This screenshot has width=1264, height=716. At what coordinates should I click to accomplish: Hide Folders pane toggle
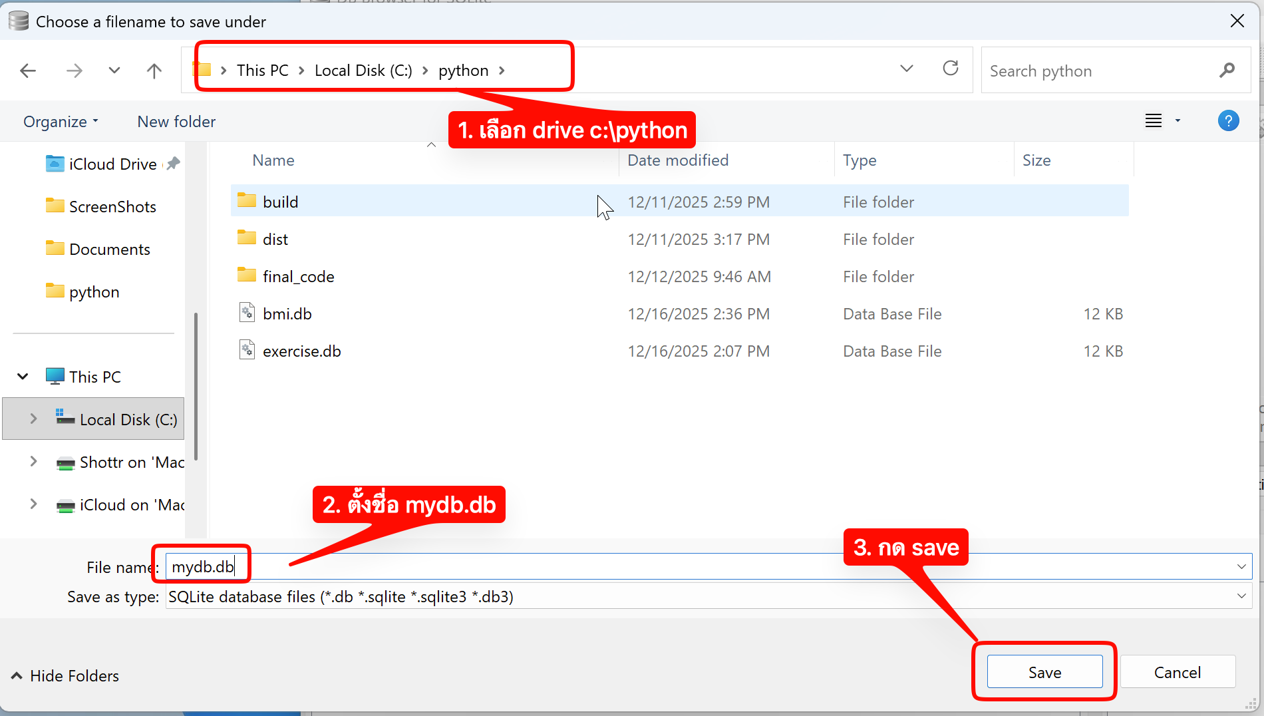65,676
